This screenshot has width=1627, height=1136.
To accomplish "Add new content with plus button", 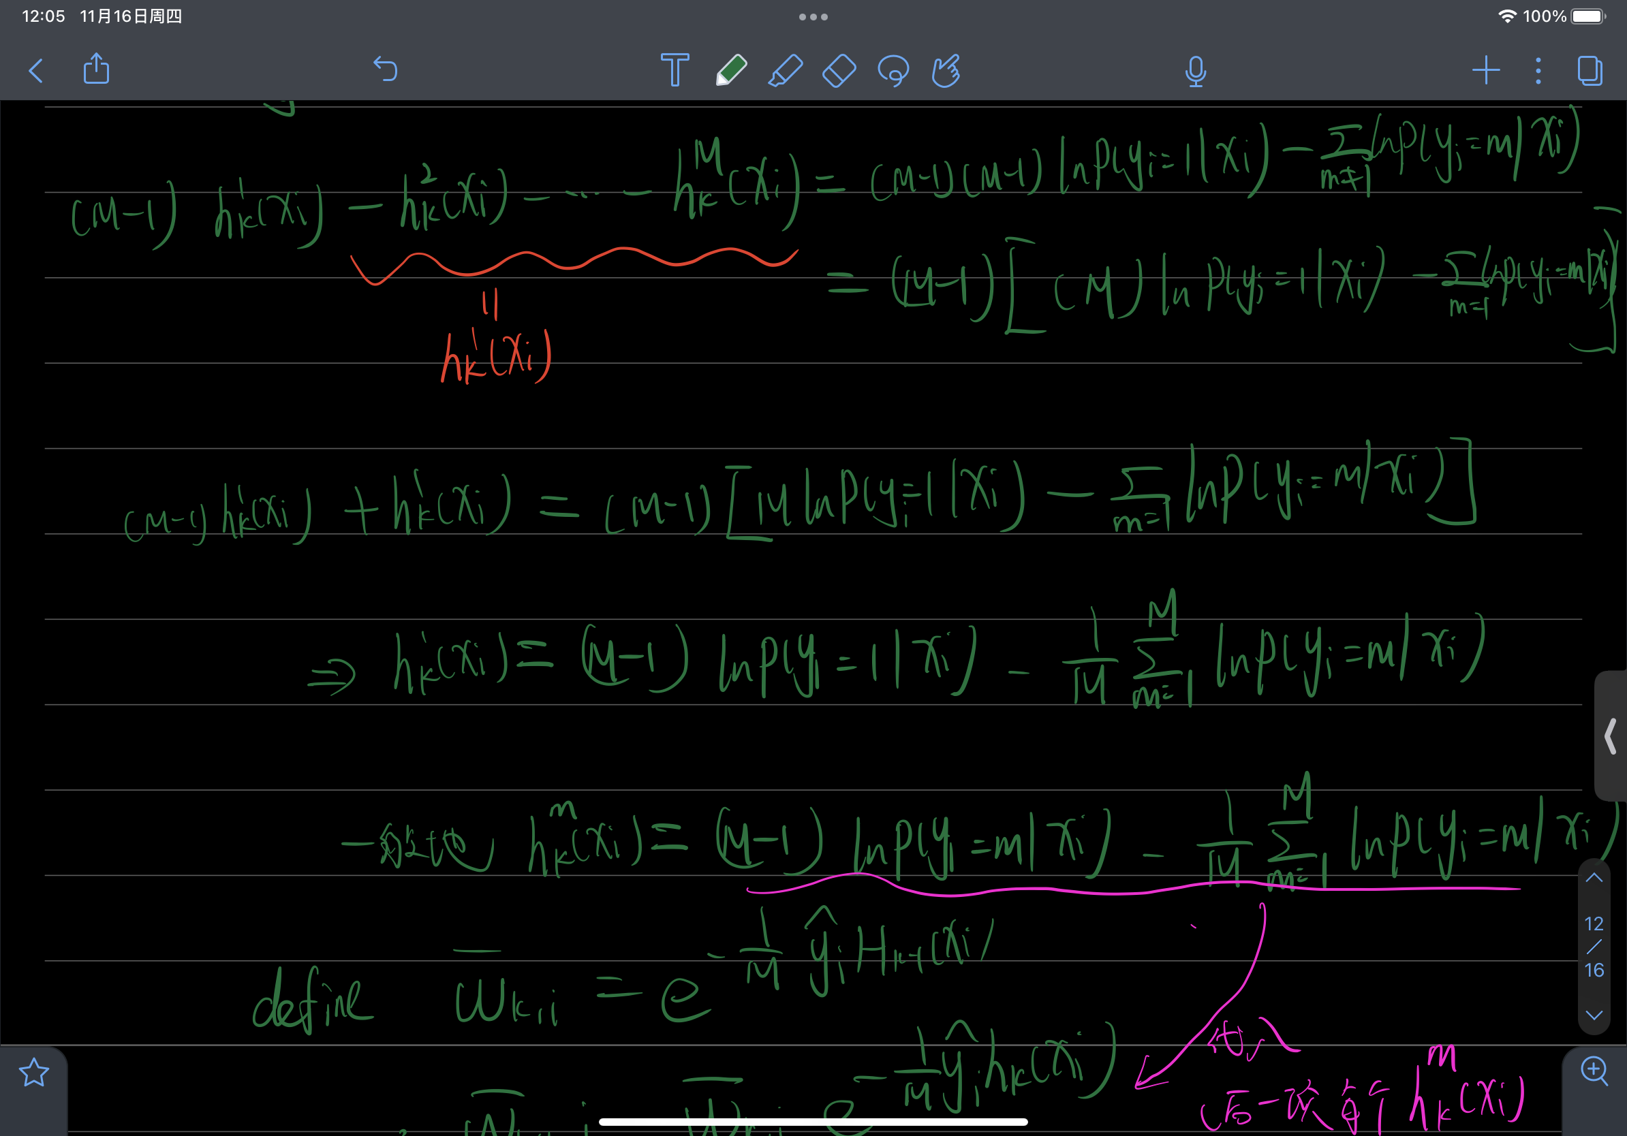I will pos(1486,70).
